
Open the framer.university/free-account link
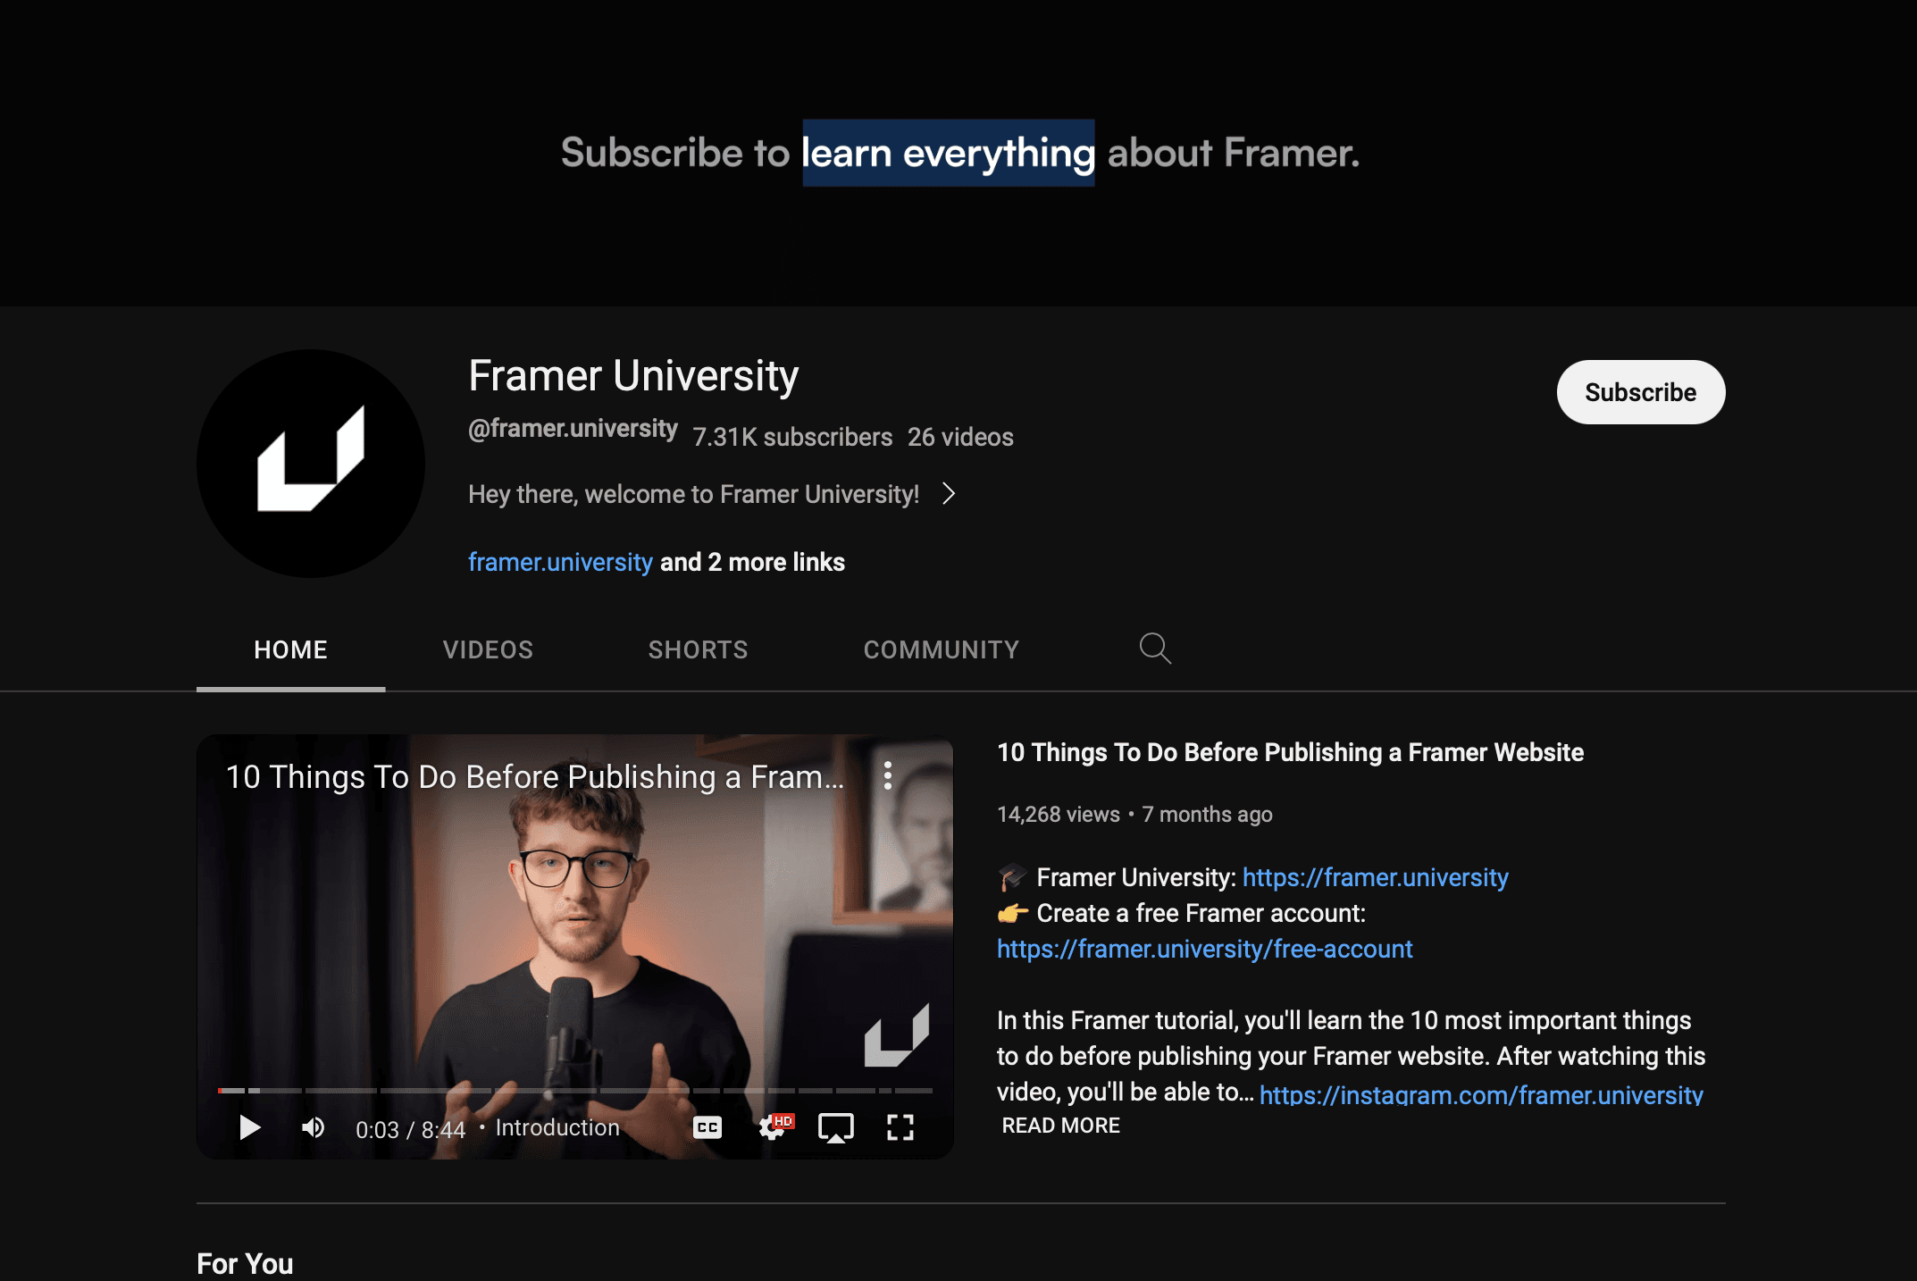[x=1204, y=949]
